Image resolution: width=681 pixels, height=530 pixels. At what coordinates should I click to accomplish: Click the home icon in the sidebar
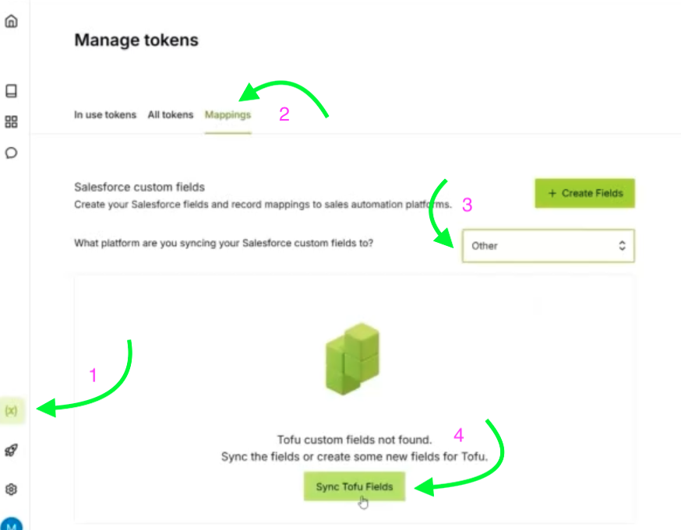tap(11, 21)
